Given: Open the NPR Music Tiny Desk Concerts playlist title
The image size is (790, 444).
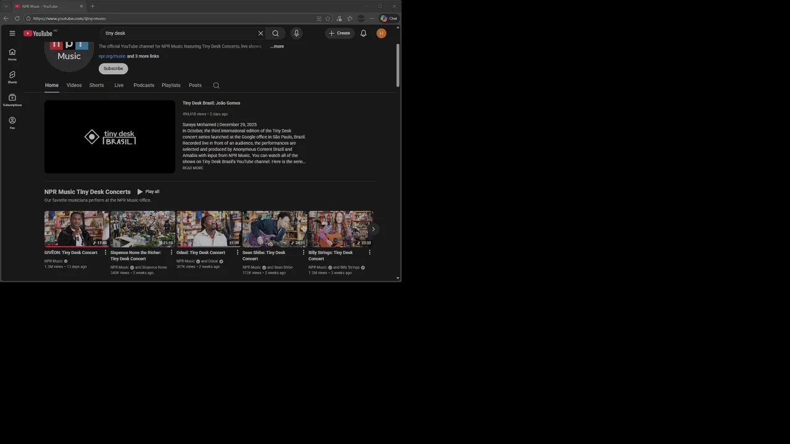Looking at the screenshot, I should (88, 192).
